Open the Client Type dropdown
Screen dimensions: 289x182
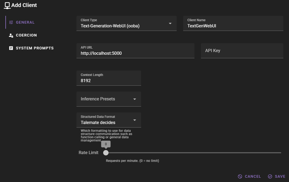(x=126, y=23)
